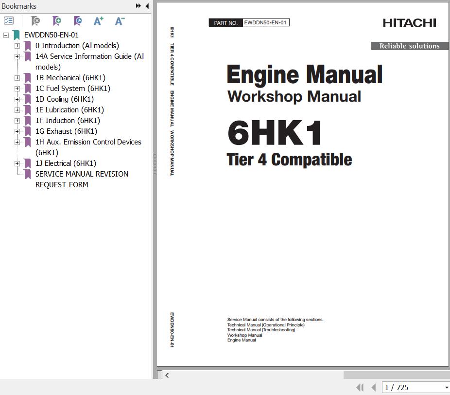Click the panel splitter handle
This screenshot has height=395, width=450.
pyautogui.click(x=155, y=163)
